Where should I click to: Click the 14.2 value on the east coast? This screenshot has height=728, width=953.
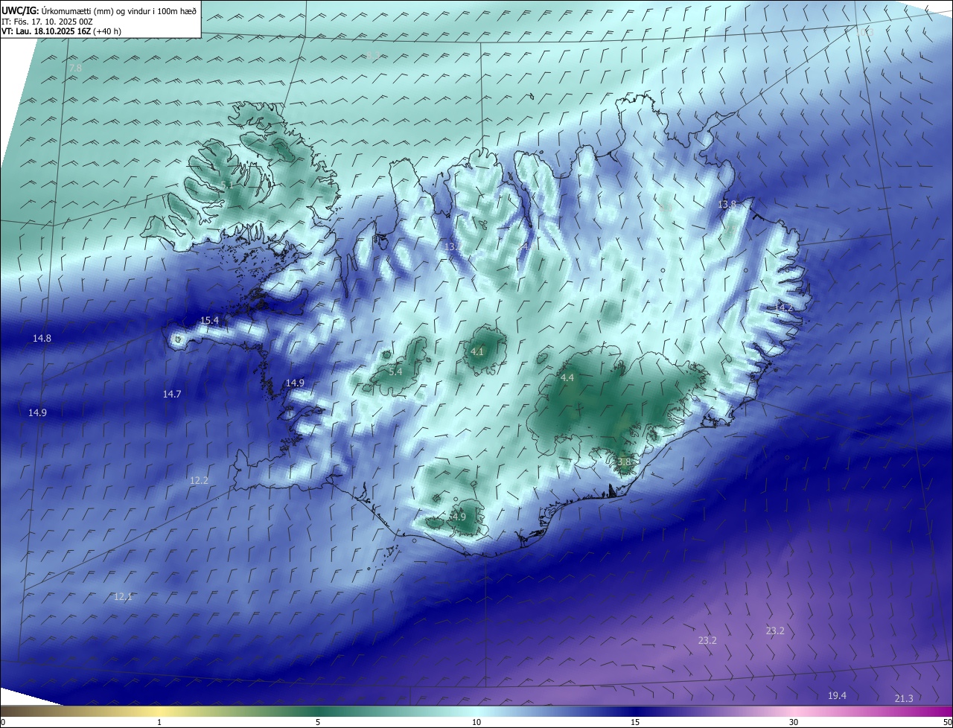pos(784,307)
